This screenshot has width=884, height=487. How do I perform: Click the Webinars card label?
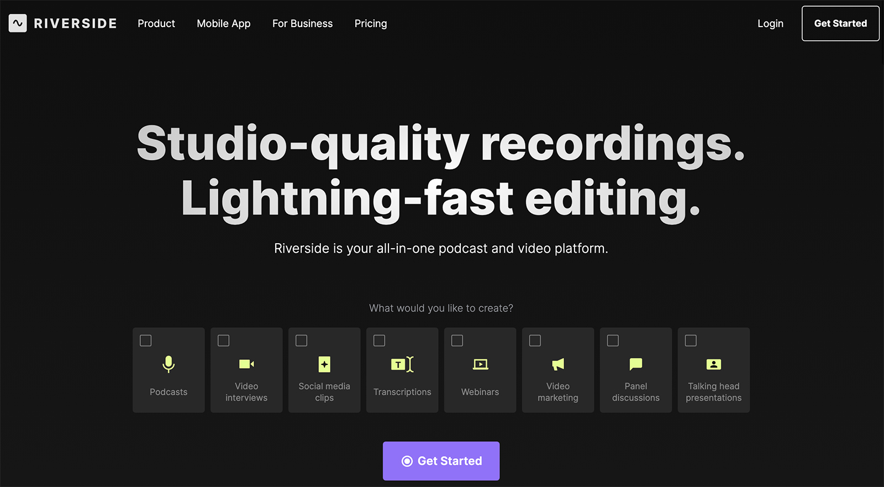(x=480, y=392)
